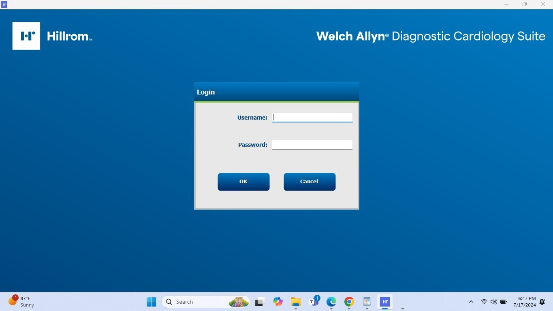Check the battery status icon
The image size is (553, 311).
tap(504, 302)
